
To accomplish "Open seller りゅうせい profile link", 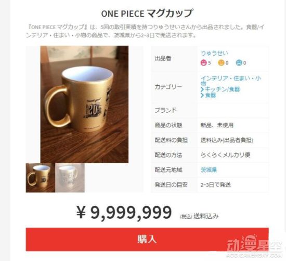I will (x=214, y=53).
